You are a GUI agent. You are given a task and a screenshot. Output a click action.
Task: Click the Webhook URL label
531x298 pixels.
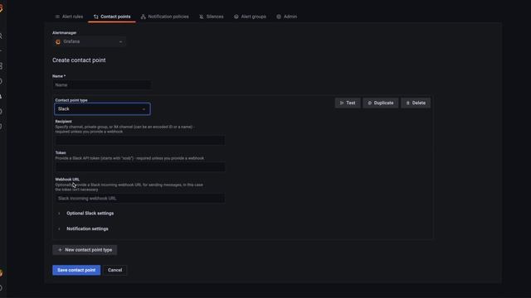67,180
